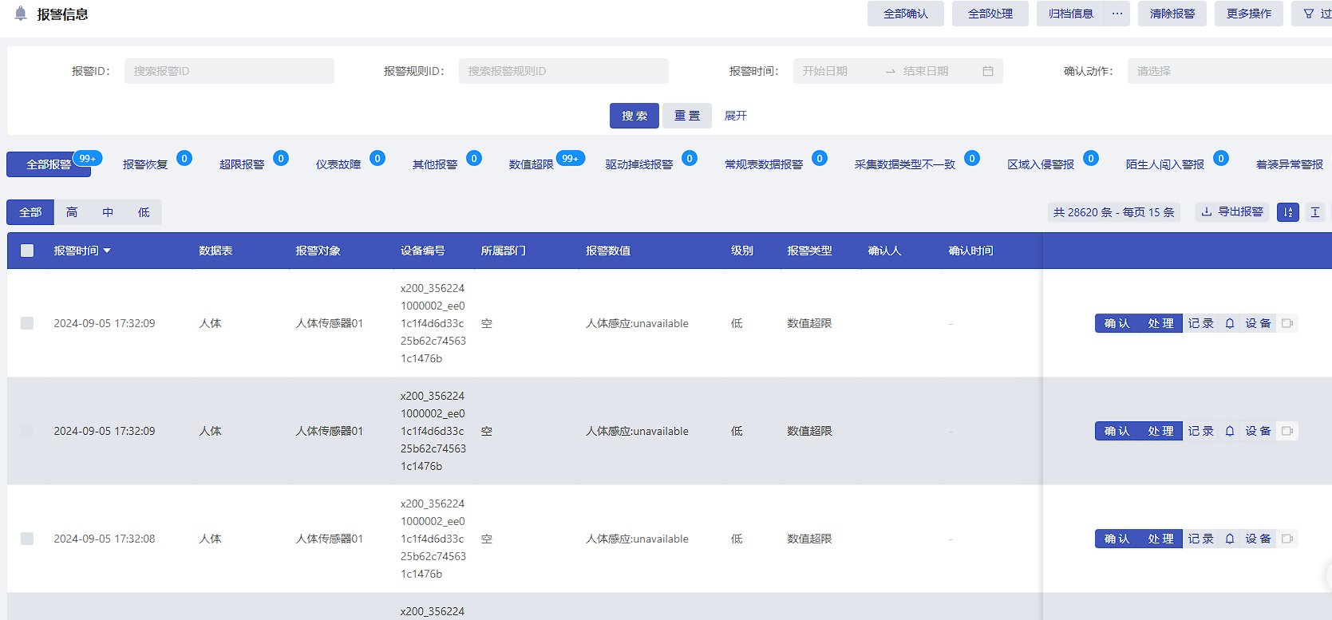Tick the checkbox of the second 17:32:09 row
Image resolution: width=1332 pixels, height=620 pixels.
pos(27,431)
